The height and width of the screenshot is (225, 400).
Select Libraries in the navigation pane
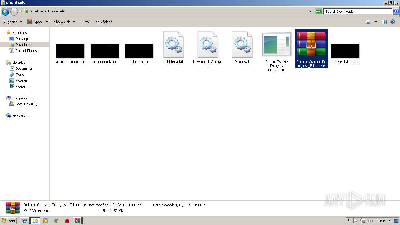point(19,62)
